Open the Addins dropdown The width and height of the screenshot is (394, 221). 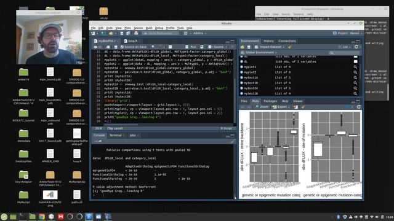click(199, 33)
